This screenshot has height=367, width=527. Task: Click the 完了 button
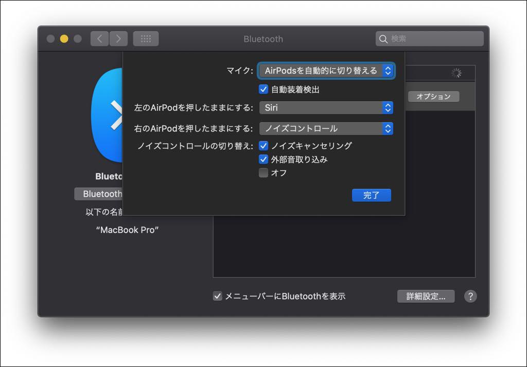point(372,195)
